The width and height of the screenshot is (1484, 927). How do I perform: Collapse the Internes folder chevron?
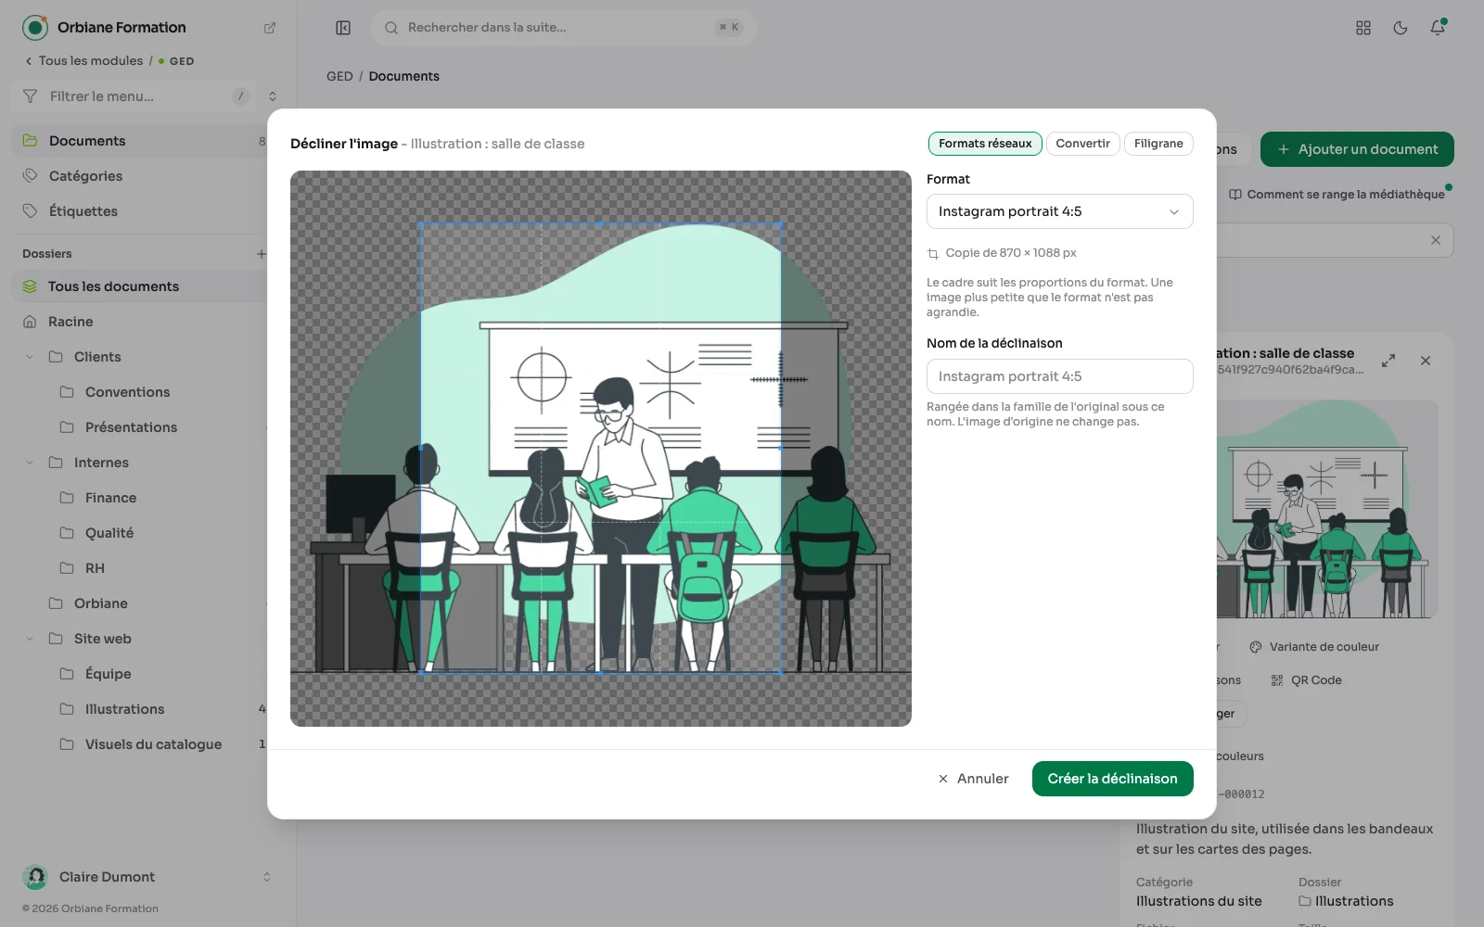point(30,463)
